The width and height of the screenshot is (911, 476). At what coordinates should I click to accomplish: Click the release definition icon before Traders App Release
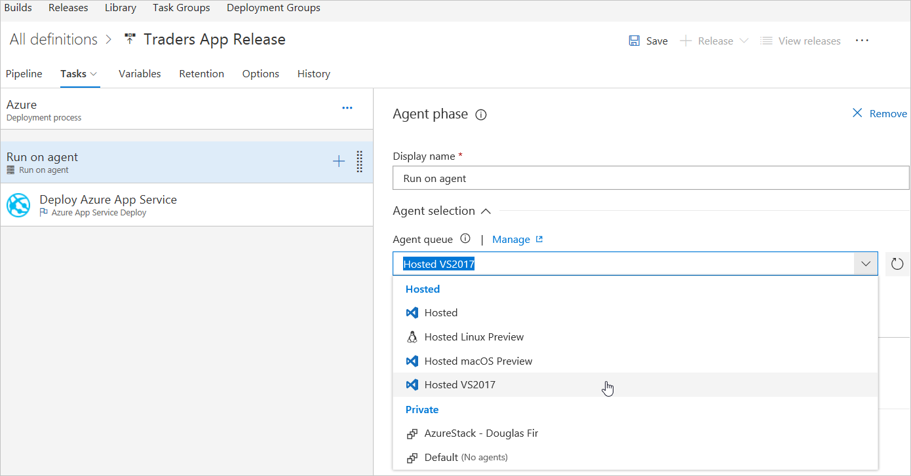130,39
